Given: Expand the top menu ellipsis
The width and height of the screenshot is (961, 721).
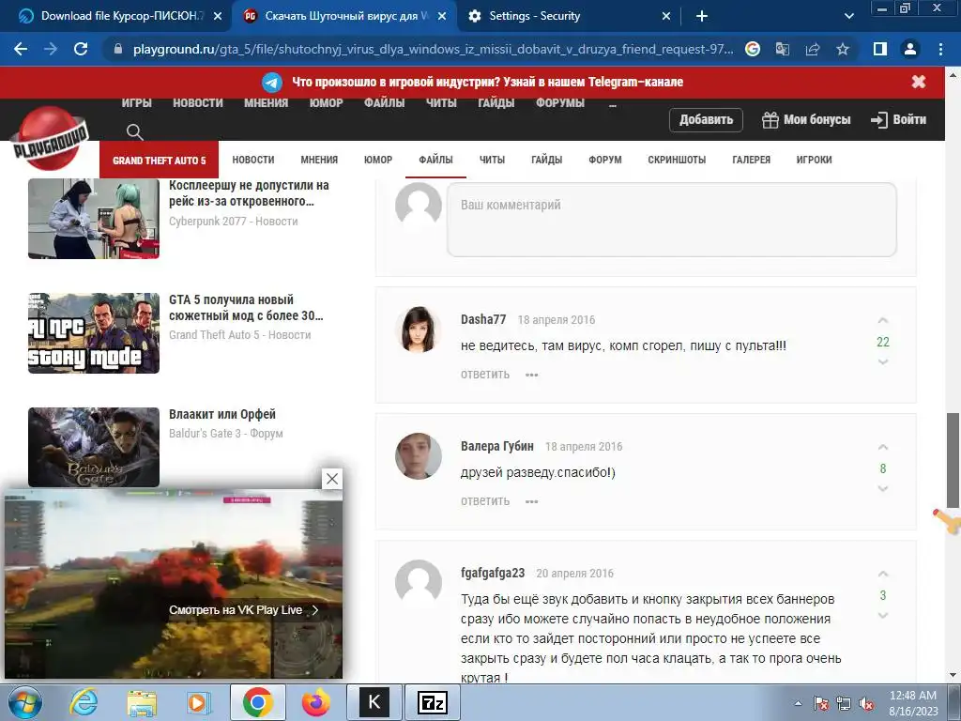Looking at the screenshot, I should [612, 104].
